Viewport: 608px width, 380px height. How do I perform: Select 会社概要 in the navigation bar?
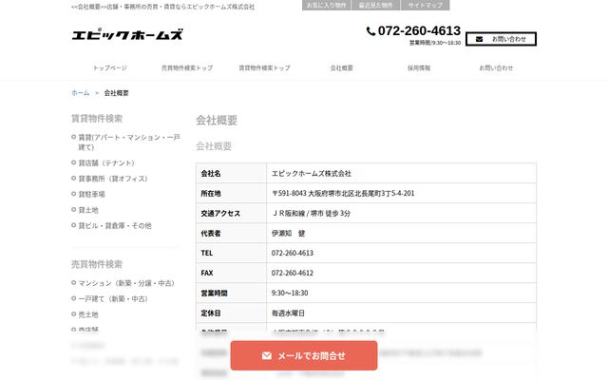pyautogui.click(x=342, y=67)
